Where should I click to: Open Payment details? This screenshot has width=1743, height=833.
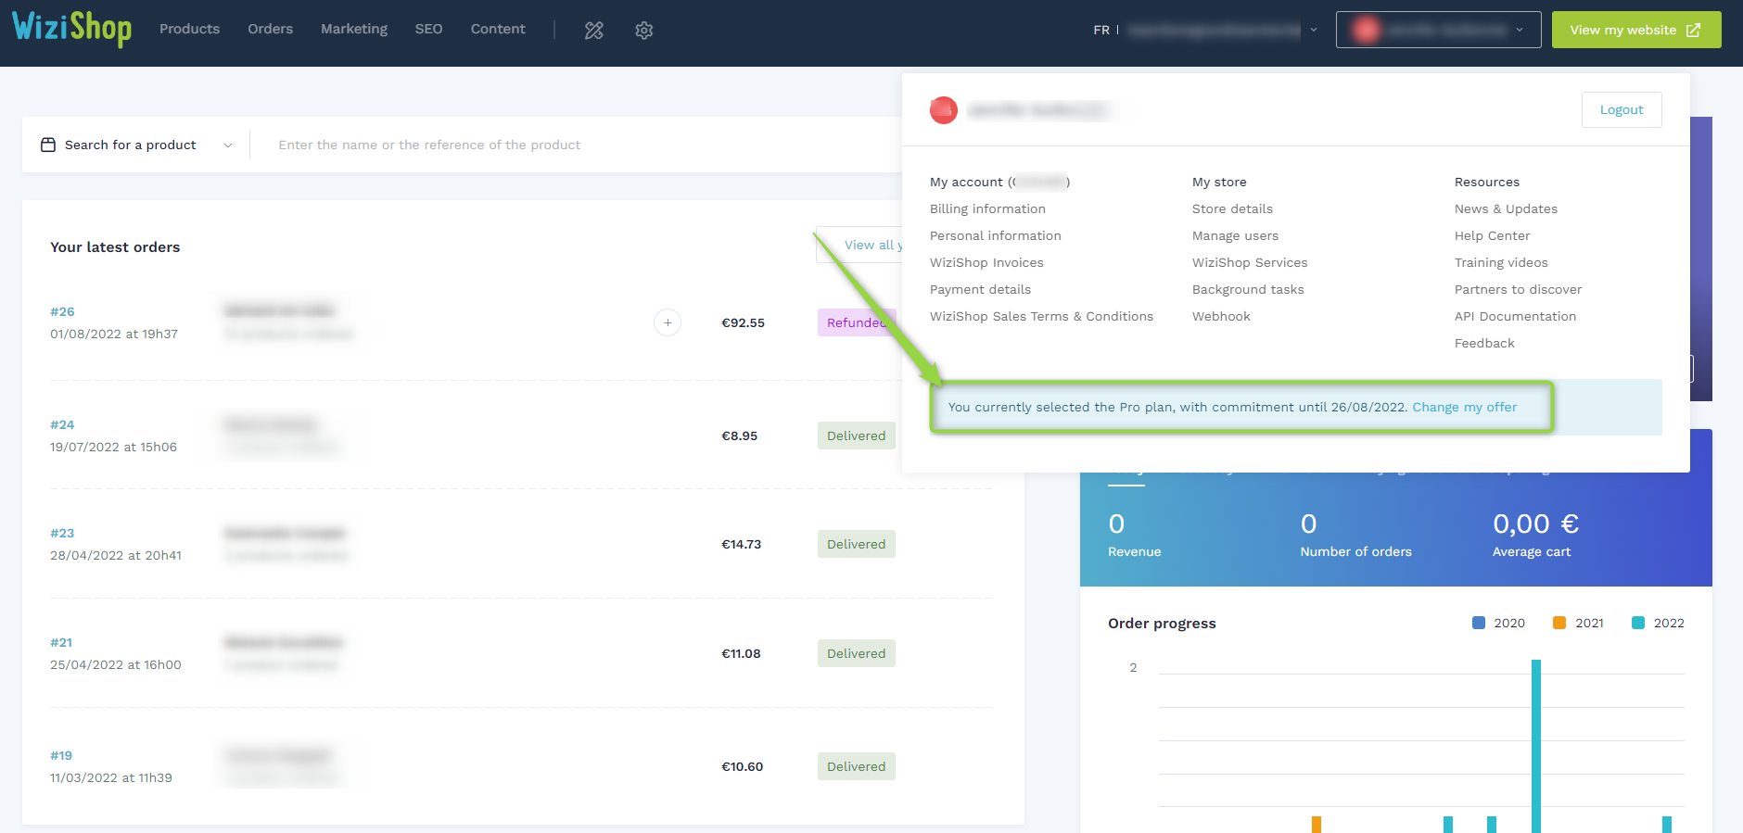[x=980, y=289]
